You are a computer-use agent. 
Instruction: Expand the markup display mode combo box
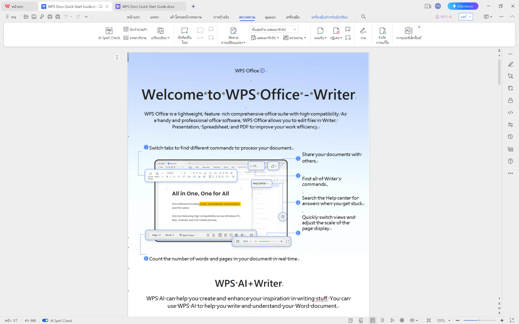[273, 29]
